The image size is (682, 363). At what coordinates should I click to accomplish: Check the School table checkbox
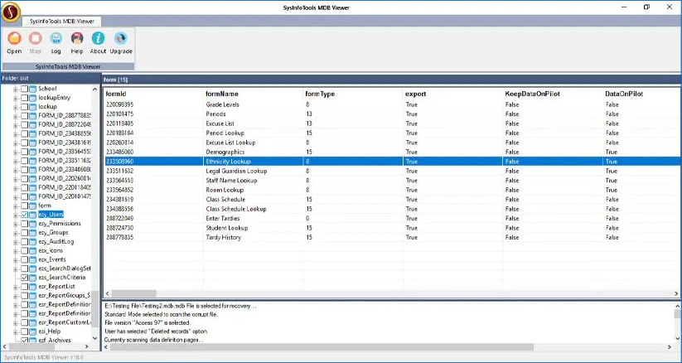(24, 89)
